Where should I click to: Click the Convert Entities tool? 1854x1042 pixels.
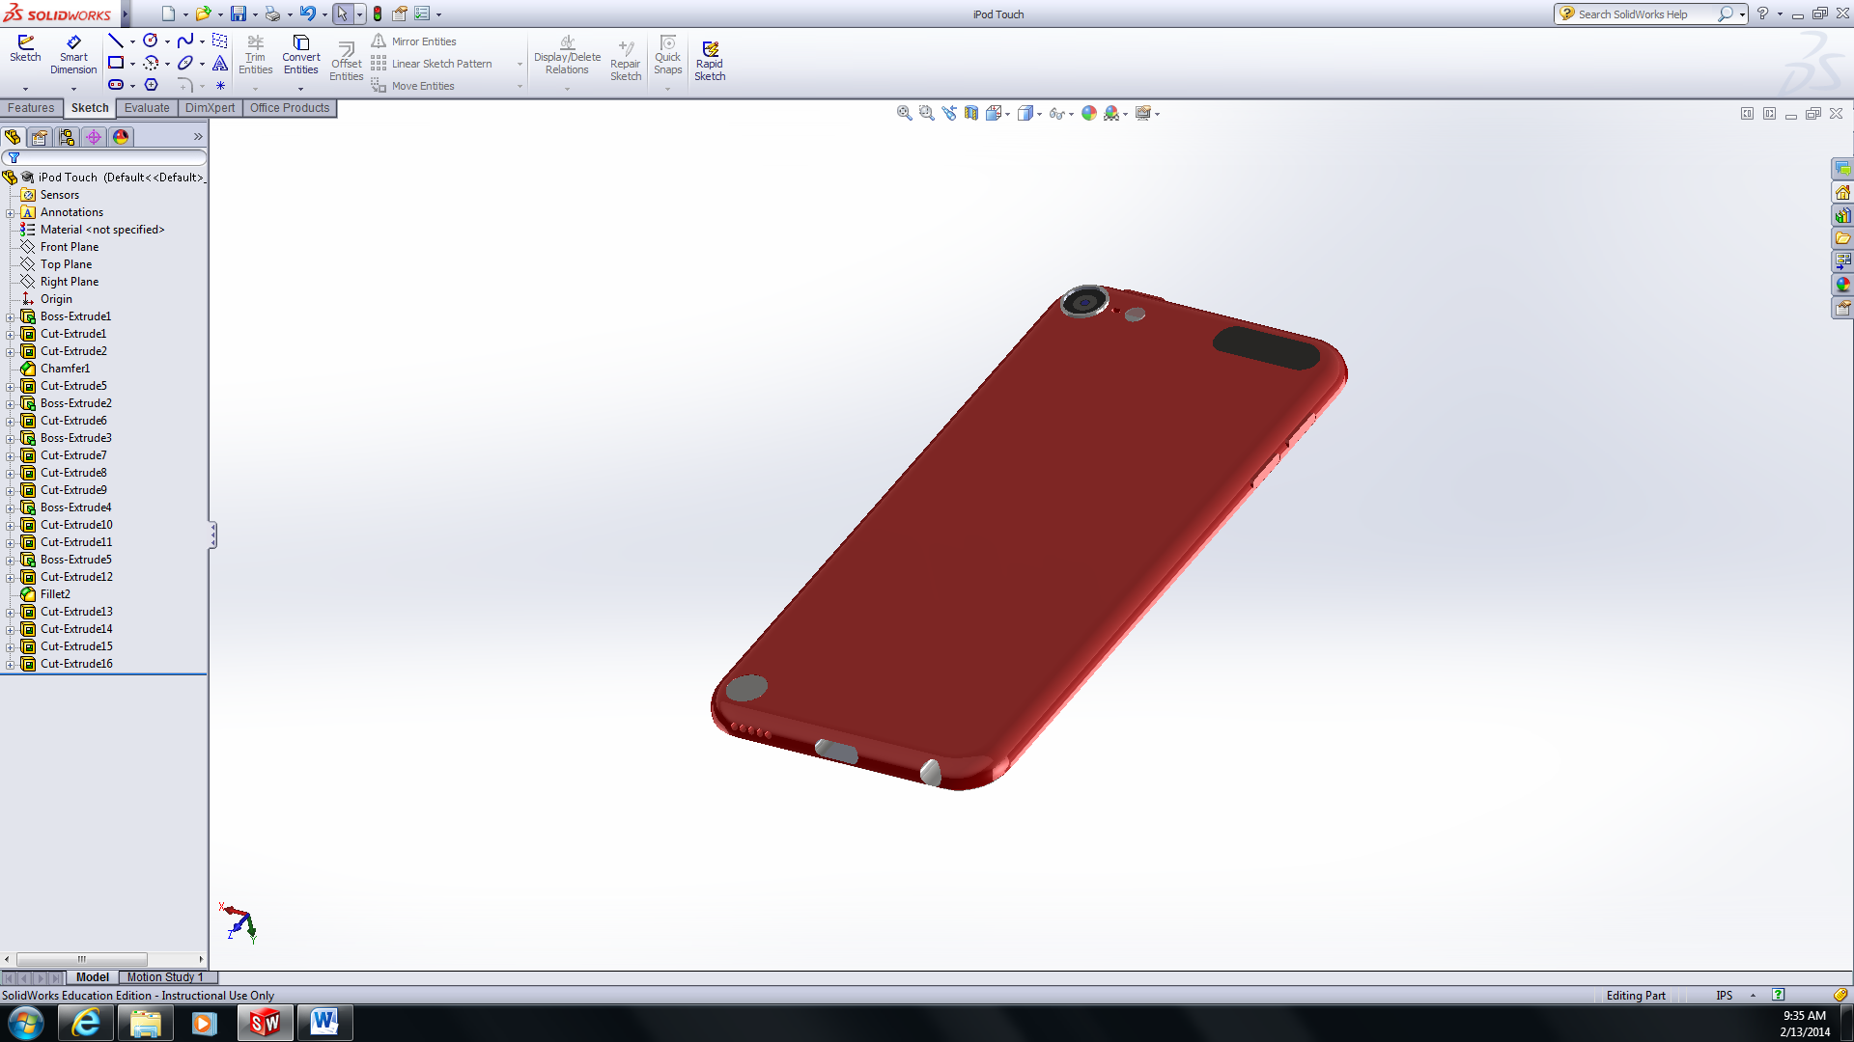pyautogui.click(x=300, y=54)
